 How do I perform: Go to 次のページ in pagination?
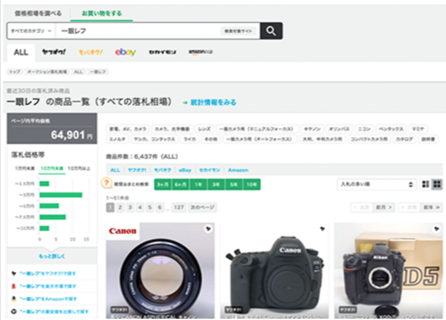coord(203,208)
